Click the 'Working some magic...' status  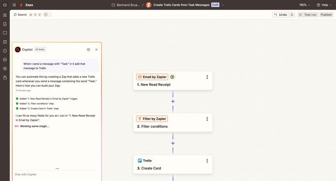tap(32, 126)
